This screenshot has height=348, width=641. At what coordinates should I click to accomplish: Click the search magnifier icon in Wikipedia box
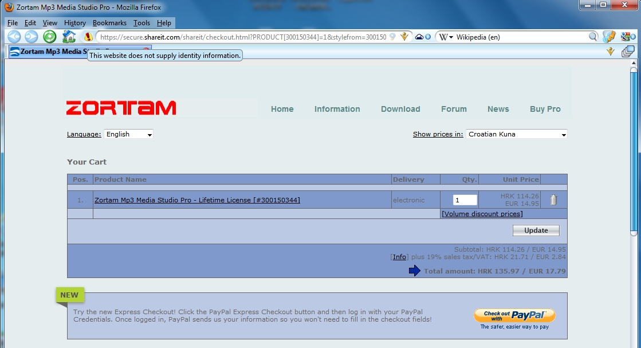tap(593, 37)
